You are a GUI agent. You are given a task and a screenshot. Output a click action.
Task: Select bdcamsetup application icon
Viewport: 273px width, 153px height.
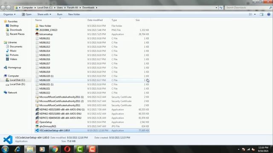tap(37, 34)
